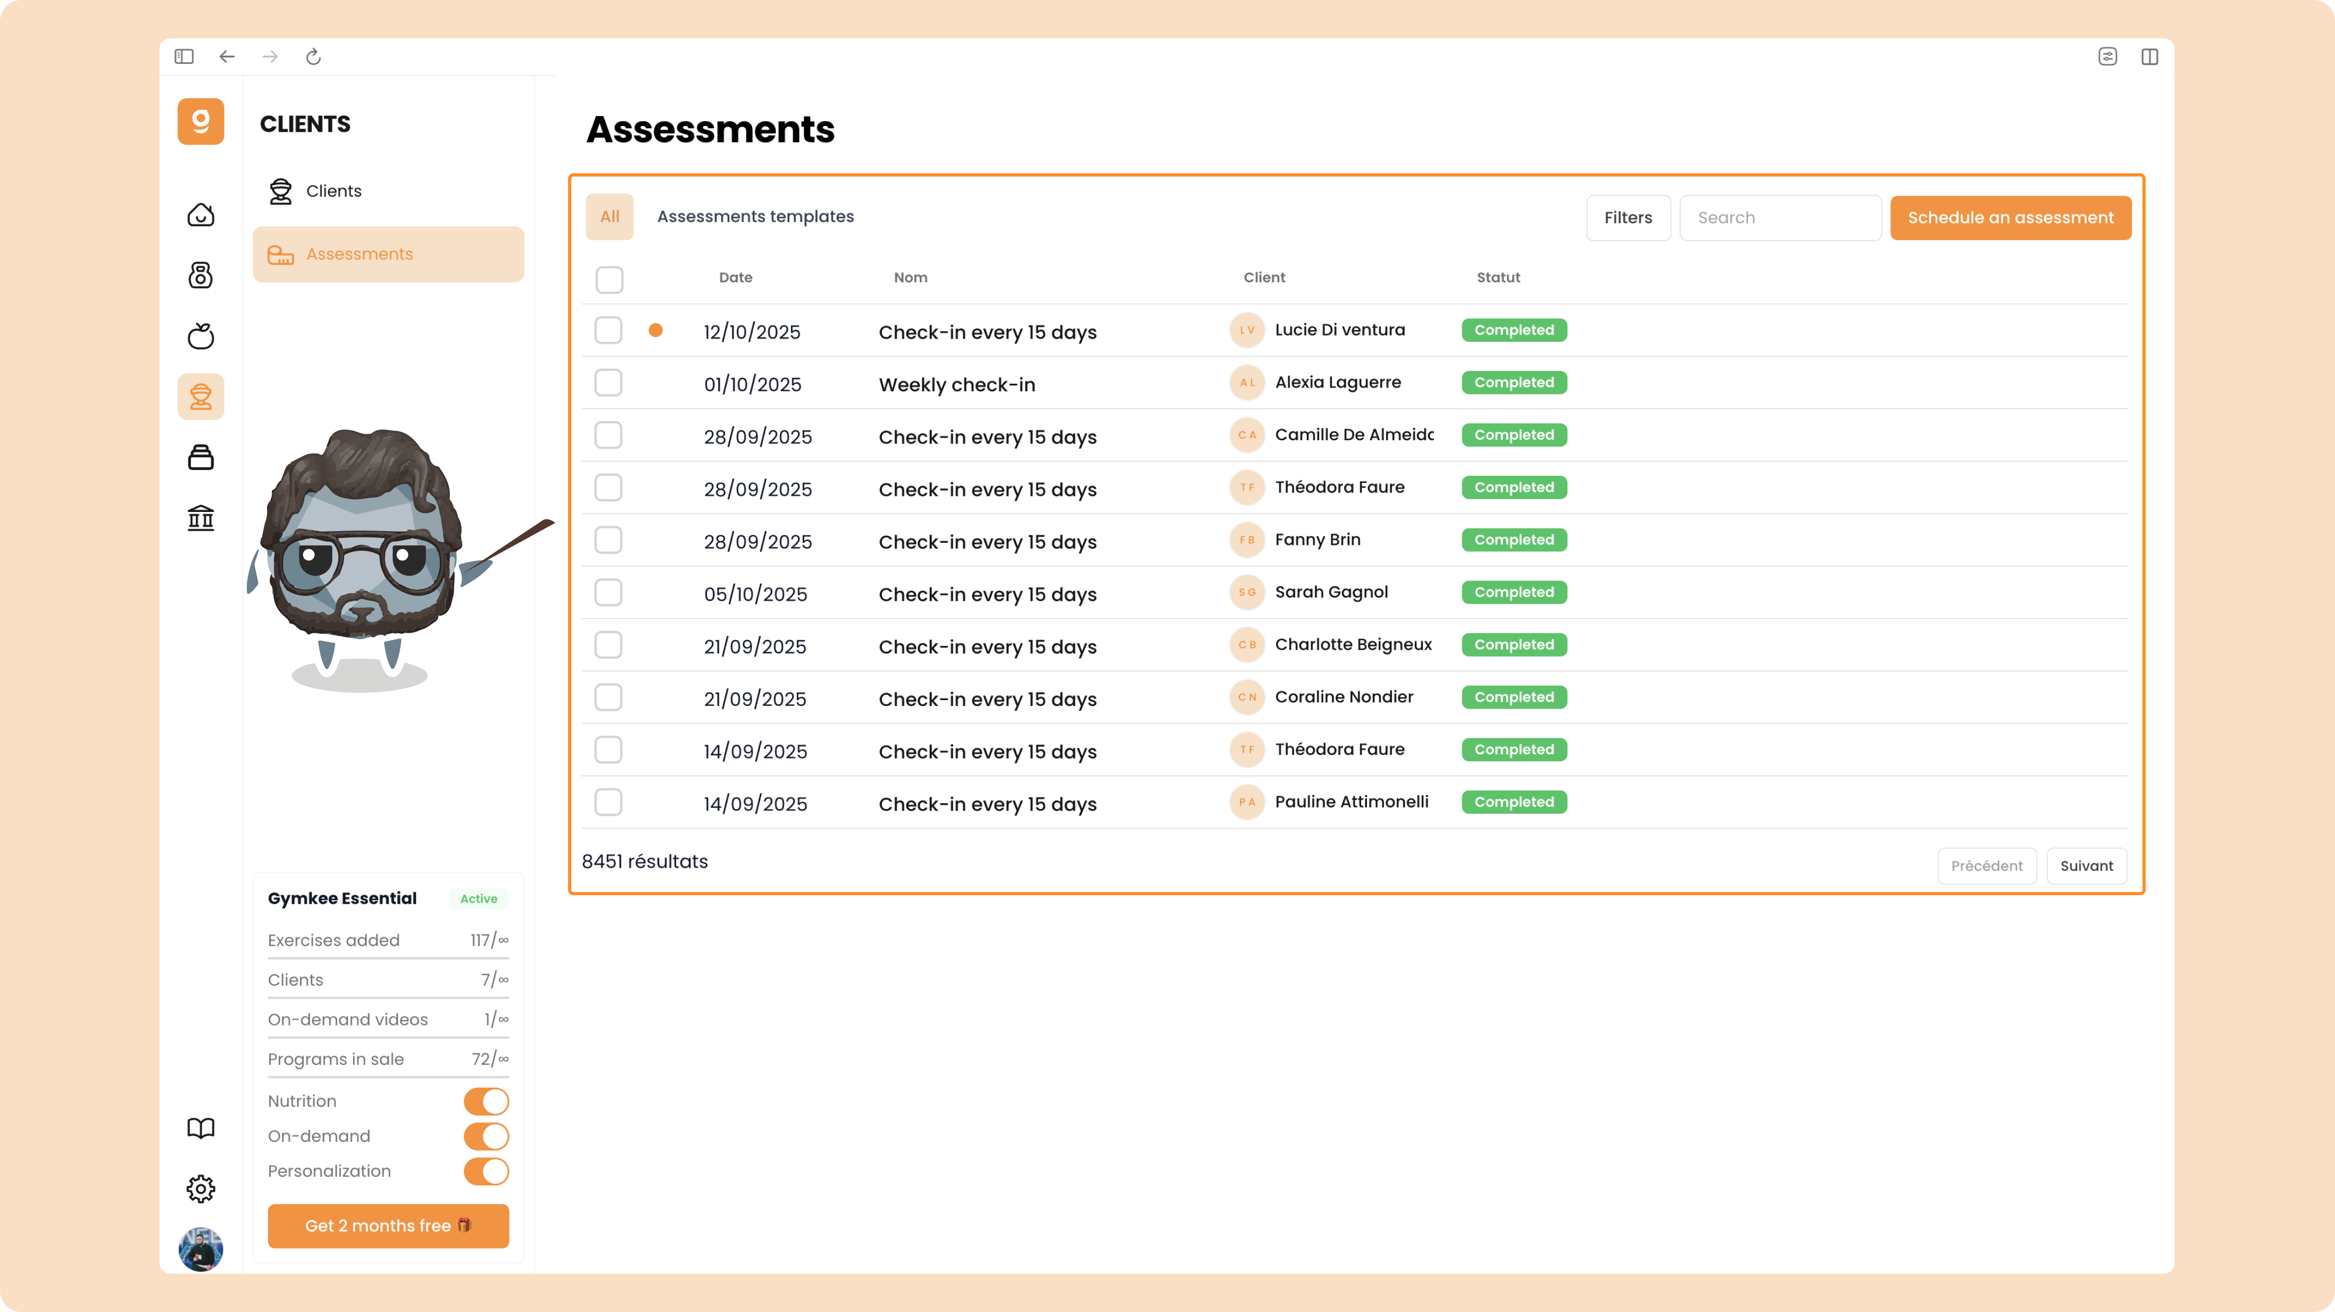This screenshot has height=1312, width=2335.
Task: Open the Filters dropdown
Action: point(1628,218)
